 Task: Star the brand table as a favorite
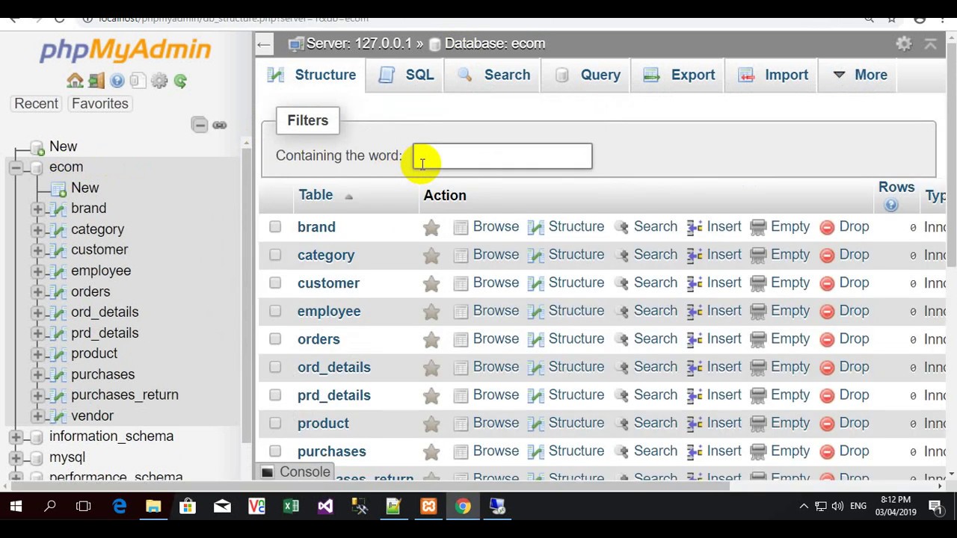(x=431, y=226)
